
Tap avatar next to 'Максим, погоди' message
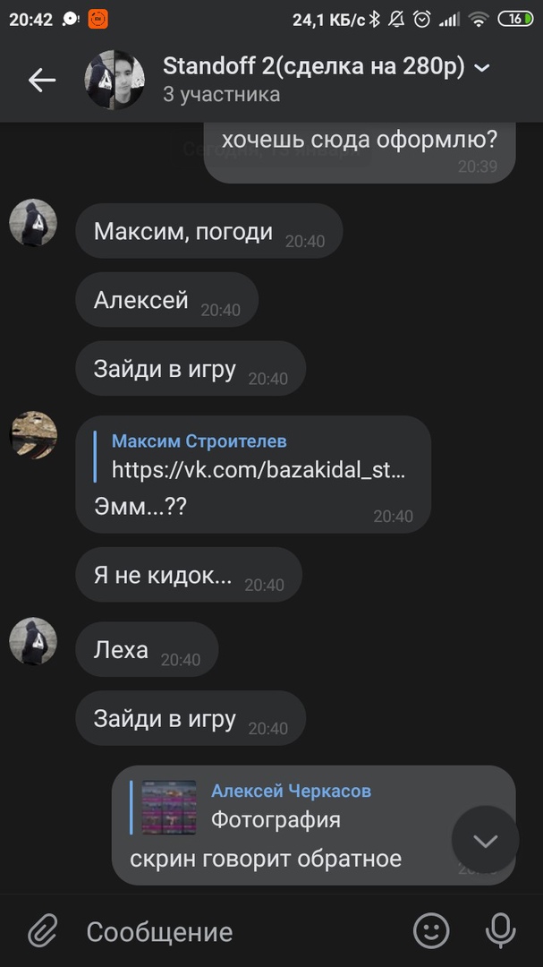33,223
